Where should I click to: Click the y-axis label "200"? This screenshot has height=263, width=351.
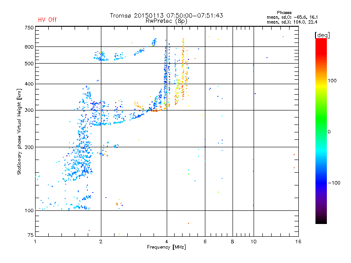(29, 147)
